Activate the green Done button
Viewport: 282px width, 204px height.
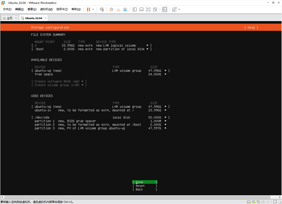point(145,182)
